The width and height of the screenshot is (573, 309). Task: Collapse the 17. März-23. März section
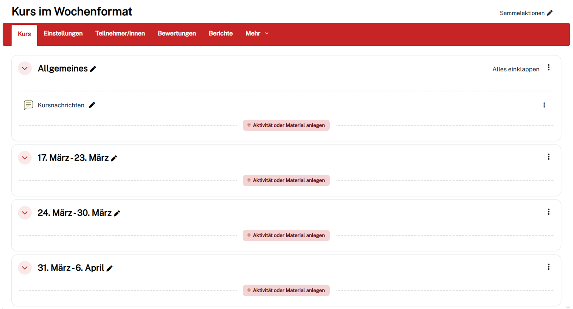(x=25, y=158)
